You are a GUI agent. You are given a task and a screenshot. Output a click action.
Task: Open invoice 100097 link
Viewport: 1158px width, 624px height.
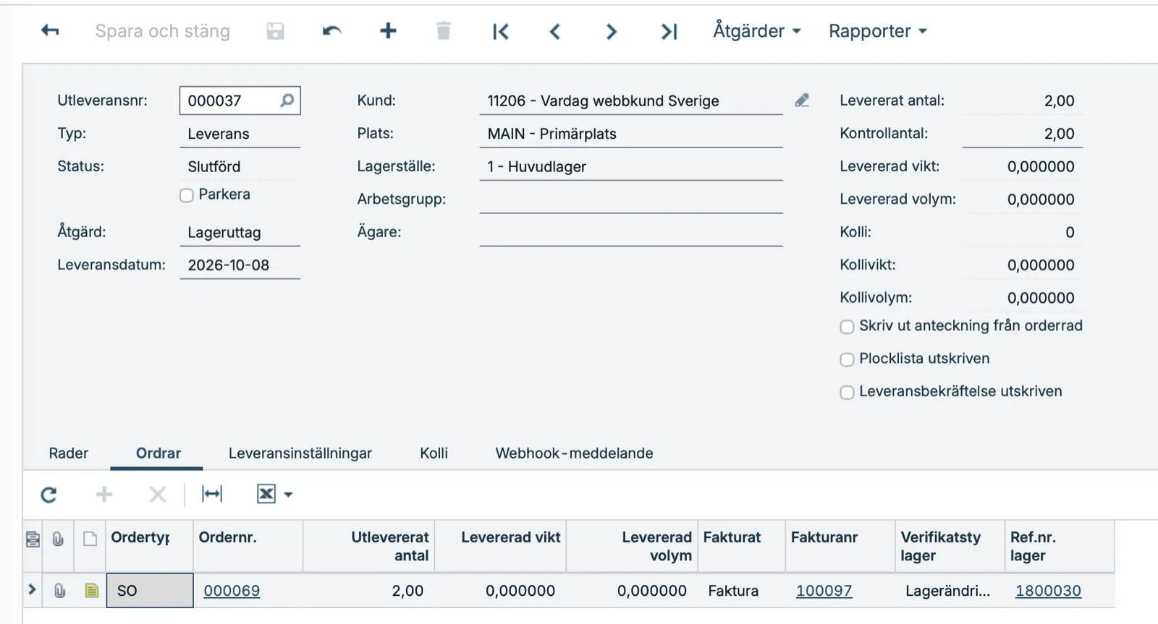click(x=824, y=591)
